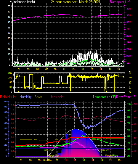Click the Temperature (°F) legend label
This screenshot has width=138, height=164.
click(x=104, y=97)
